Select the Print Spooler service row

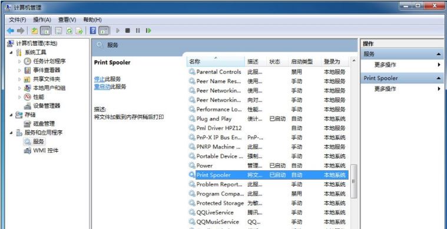click(268, 175)
